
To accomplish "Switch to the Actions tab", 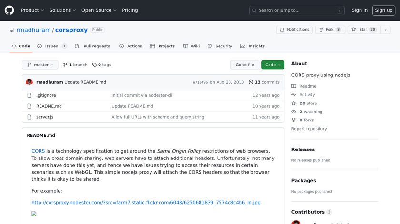I will pos(130,46).
